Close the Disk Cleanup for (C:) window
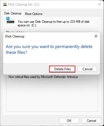Screen dimensions: 104x126 (x=100, y=4)
